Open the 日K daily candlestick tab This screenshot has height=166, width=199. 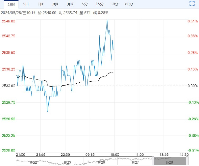point(41,4)
